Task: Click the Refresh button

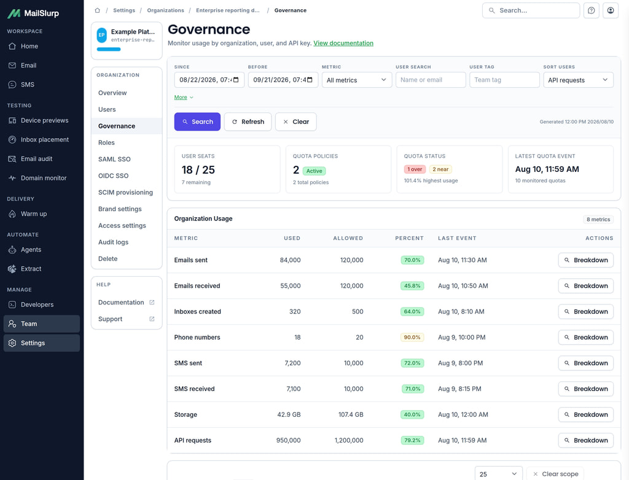Action: [x=248, y=122]
